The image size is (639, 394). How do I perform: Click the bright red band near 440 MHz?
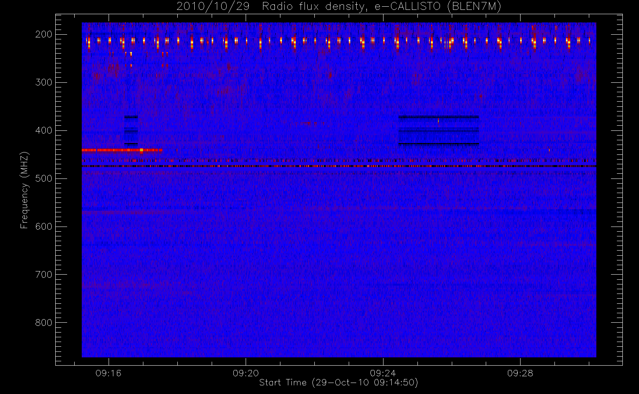pyautogui.click(x=122, y=150)
